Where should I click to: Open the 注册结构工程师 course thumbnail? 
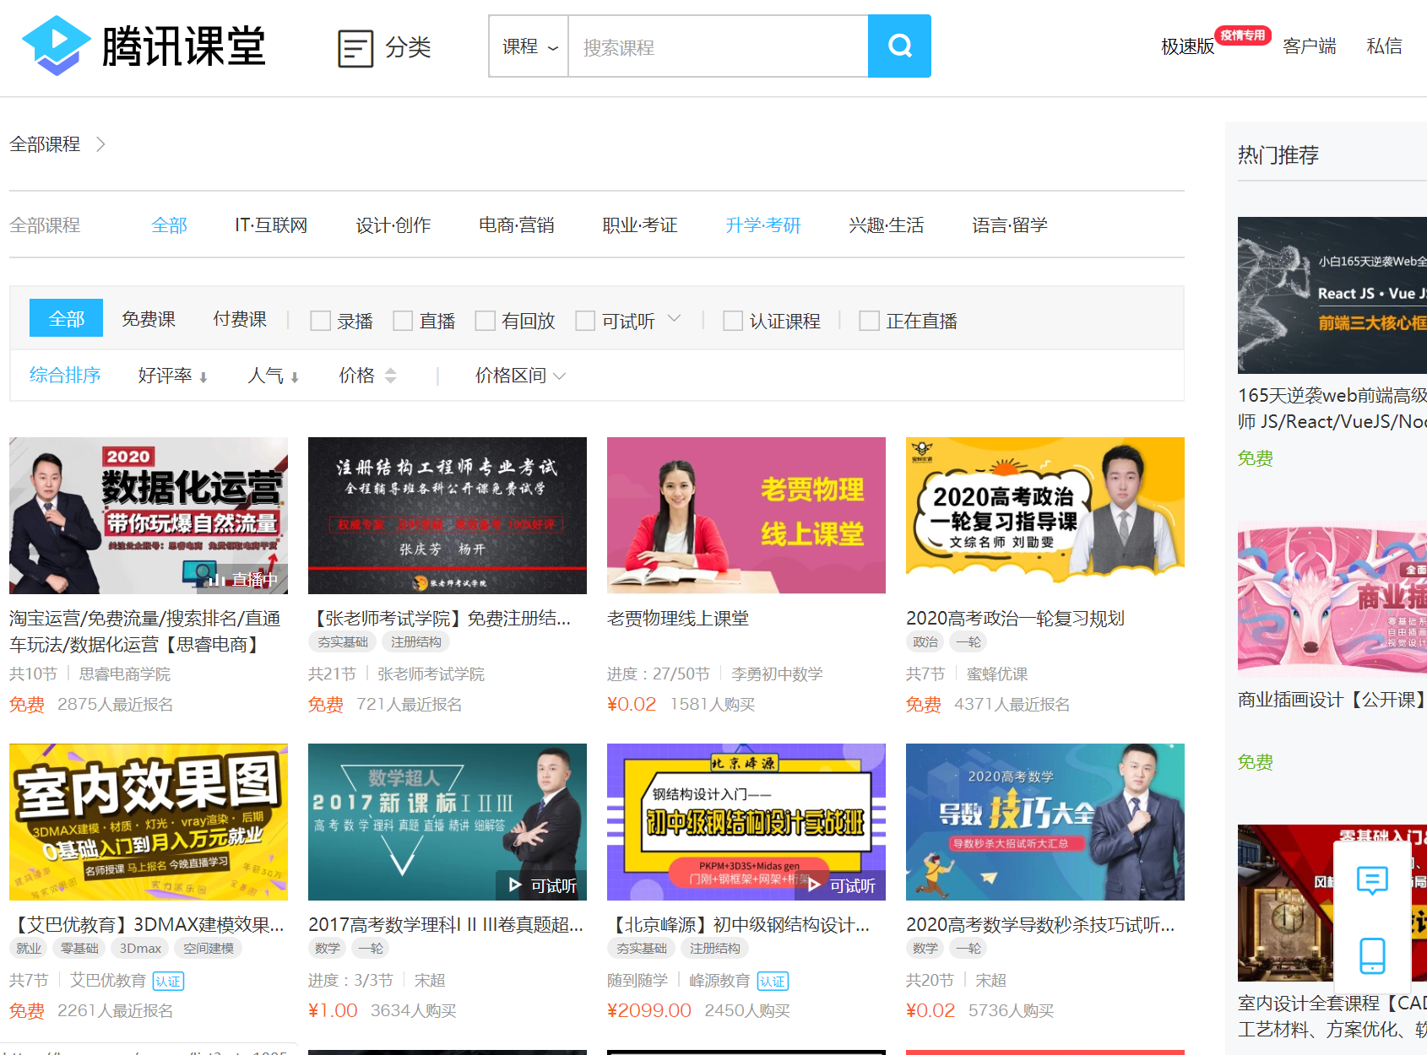[448, 516]
